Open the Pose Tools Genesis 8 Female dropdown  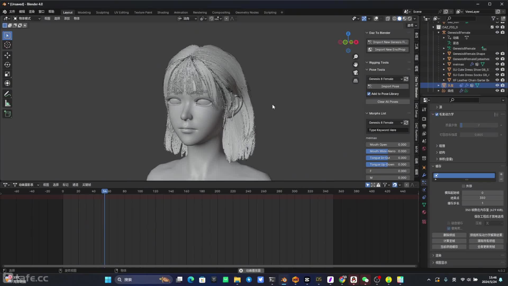(385, 79)
